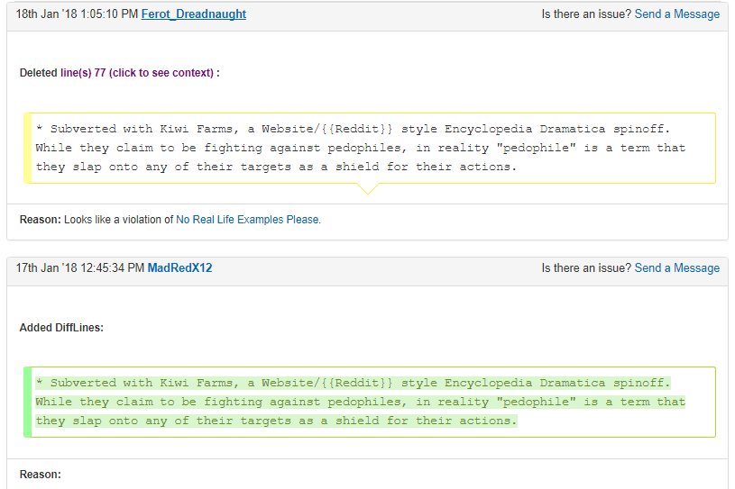Send a Message about Ferot_Dreadnaught's edit

677,14
